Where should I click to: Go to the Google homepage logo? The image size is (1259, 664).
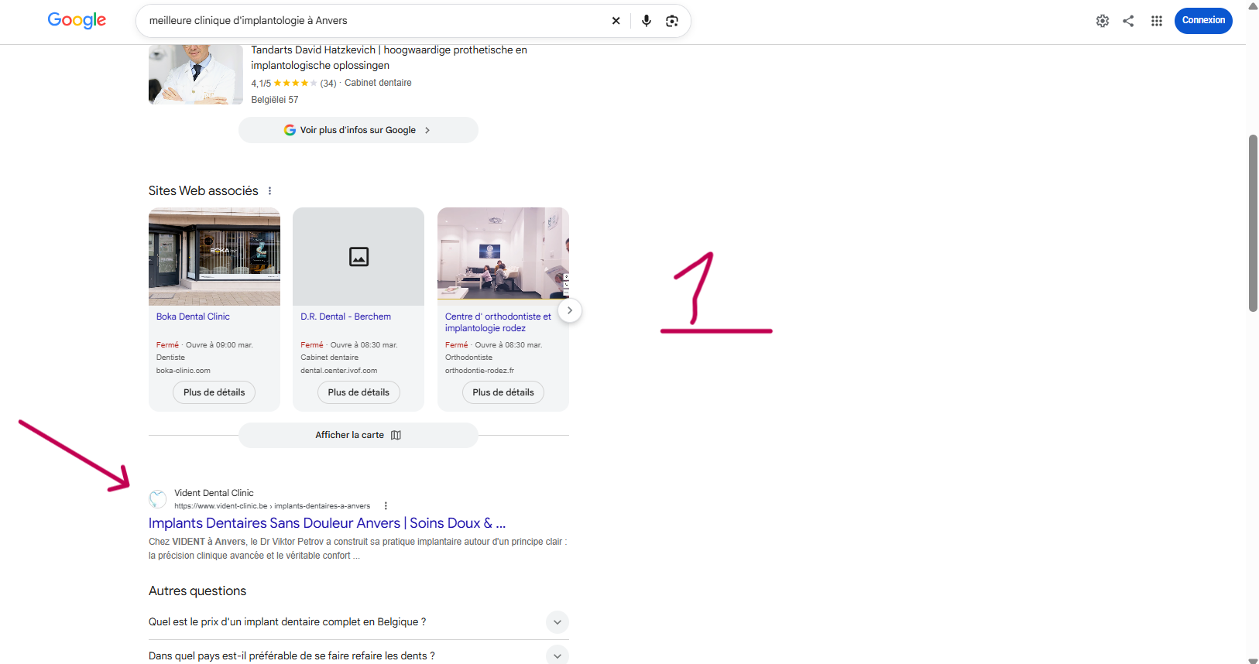(x=77, y=20)
